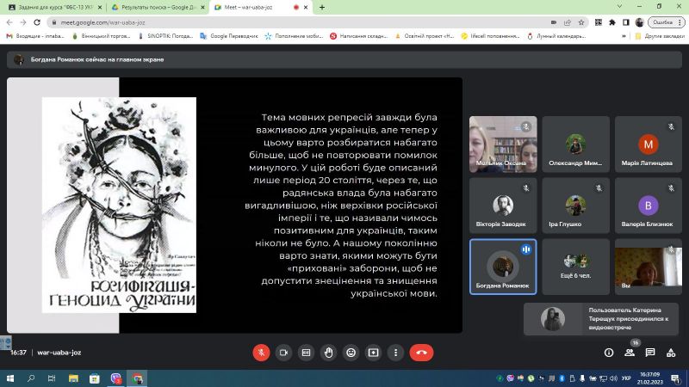Viewport: 689px width, 387px height.
Task: Toggle the Chrome side panel icon
Action: tap(626, 22)
